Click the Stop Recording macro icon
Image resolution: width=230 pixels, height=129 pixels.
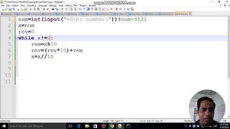(x=120, y=9)
